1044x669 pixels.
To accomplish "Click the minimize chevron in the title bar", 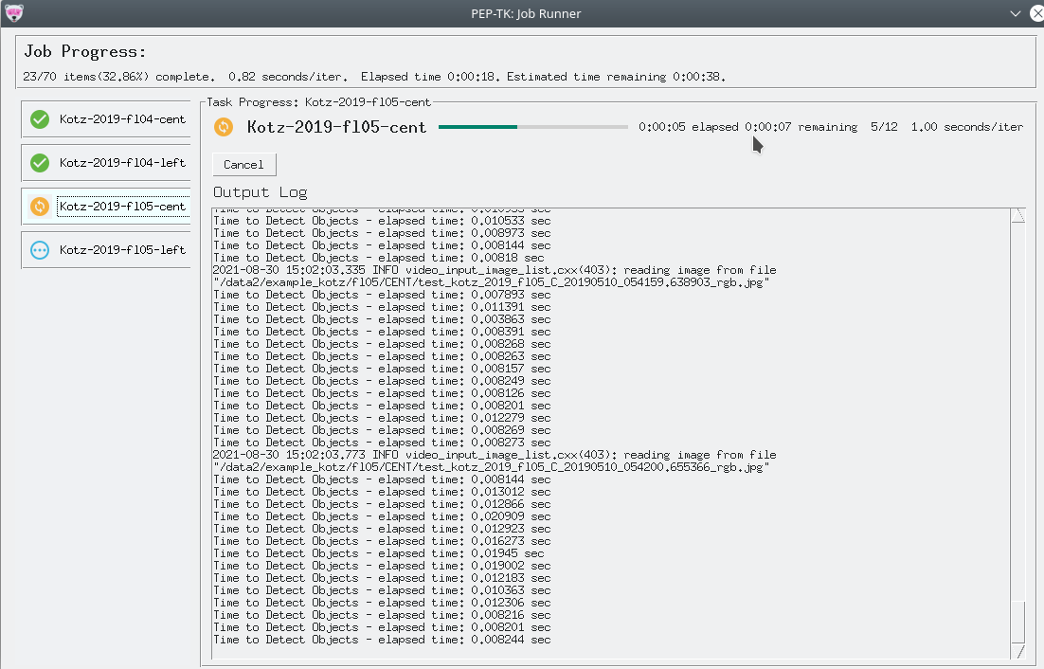I will pos(1015,14).
